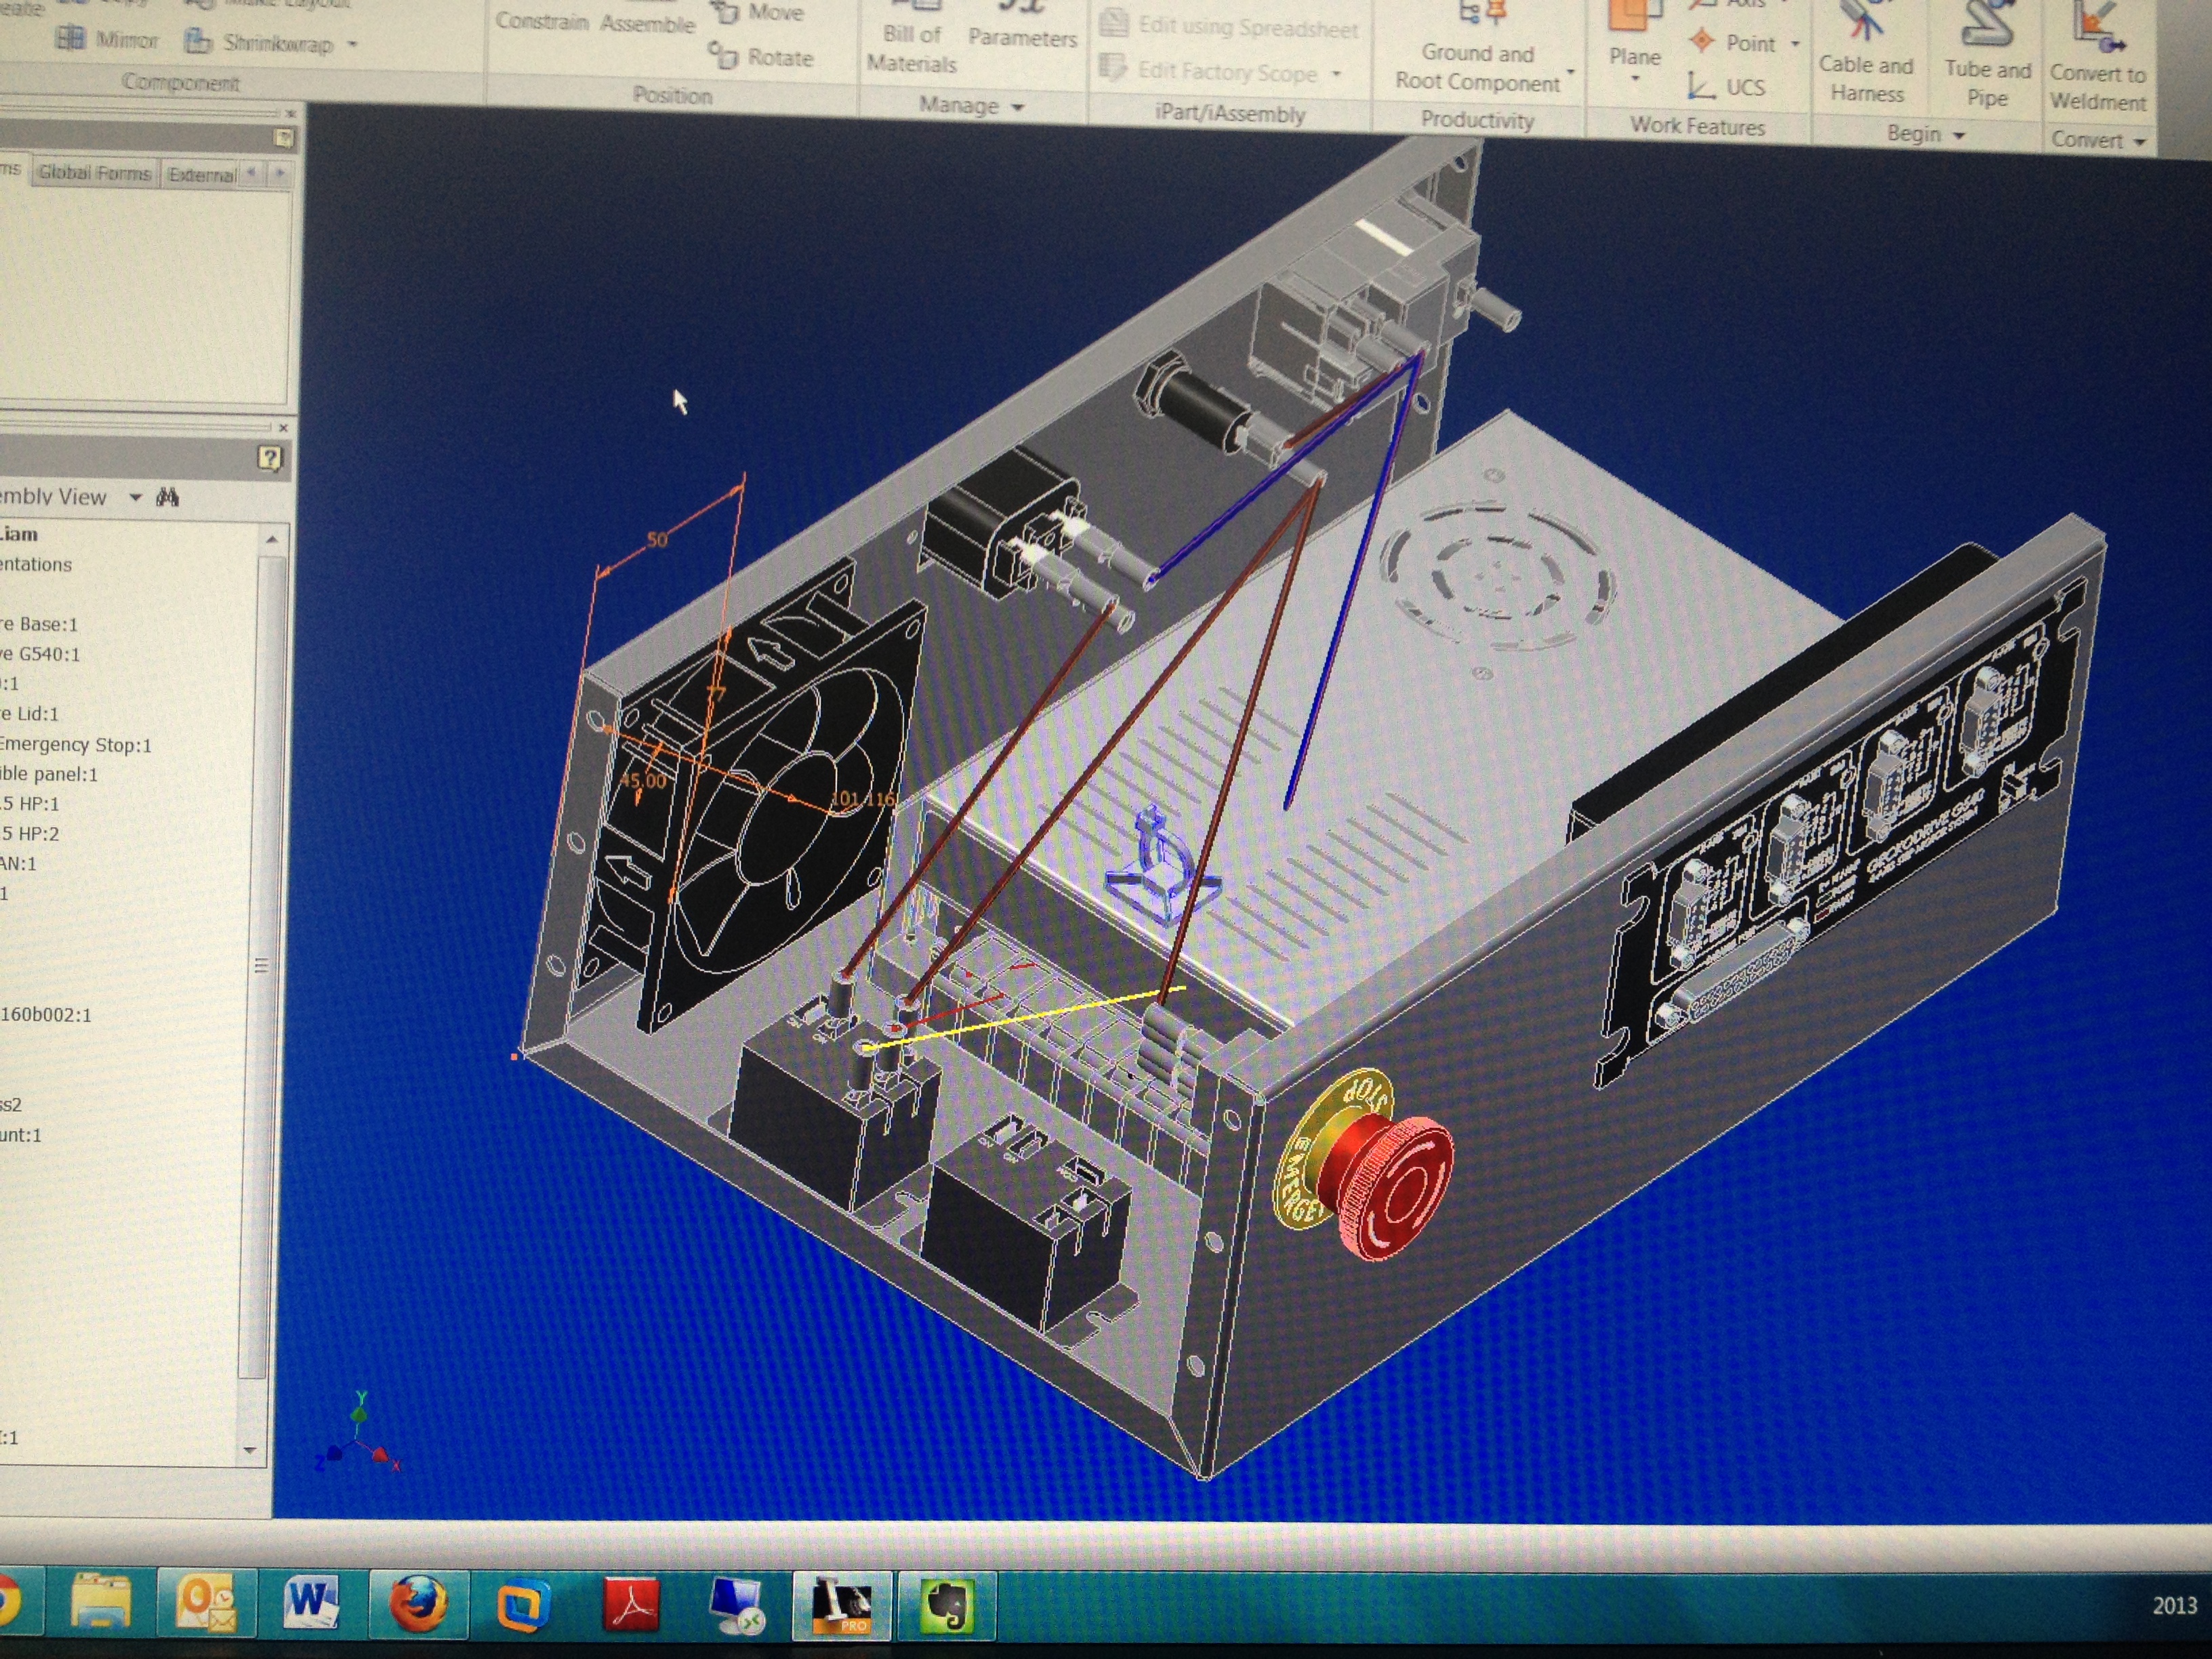2212x1659 pixels.
Task: Click the browser panel help icon
Action: [x=270, y=458]
